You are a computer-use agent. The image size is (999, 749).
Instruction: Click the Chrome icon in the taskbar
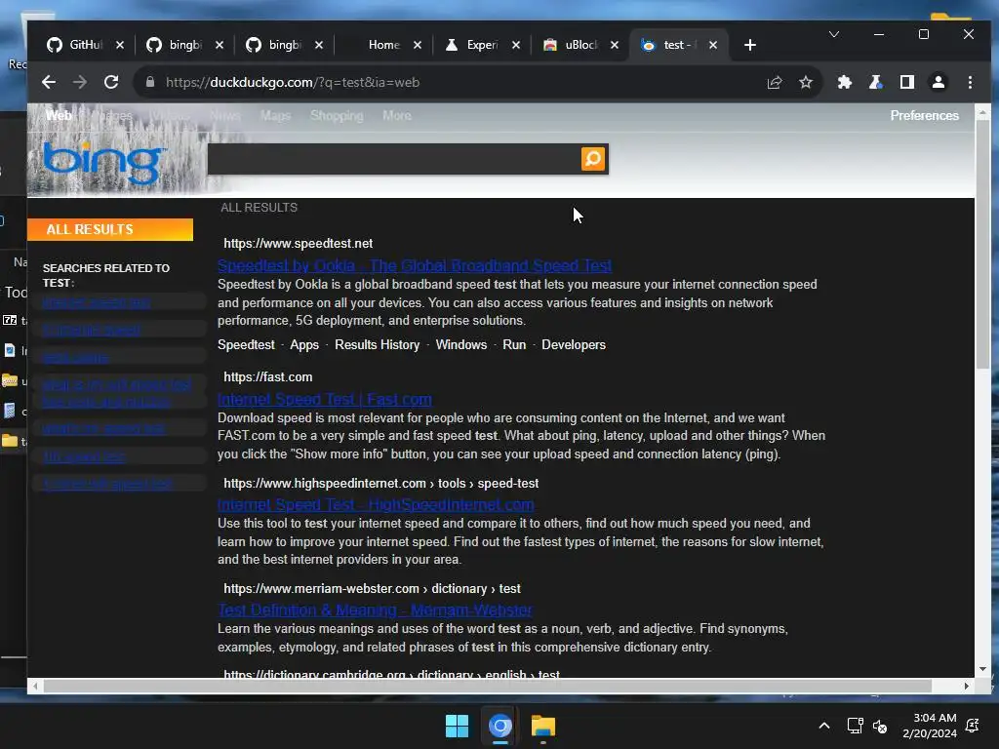pos(500,726)
